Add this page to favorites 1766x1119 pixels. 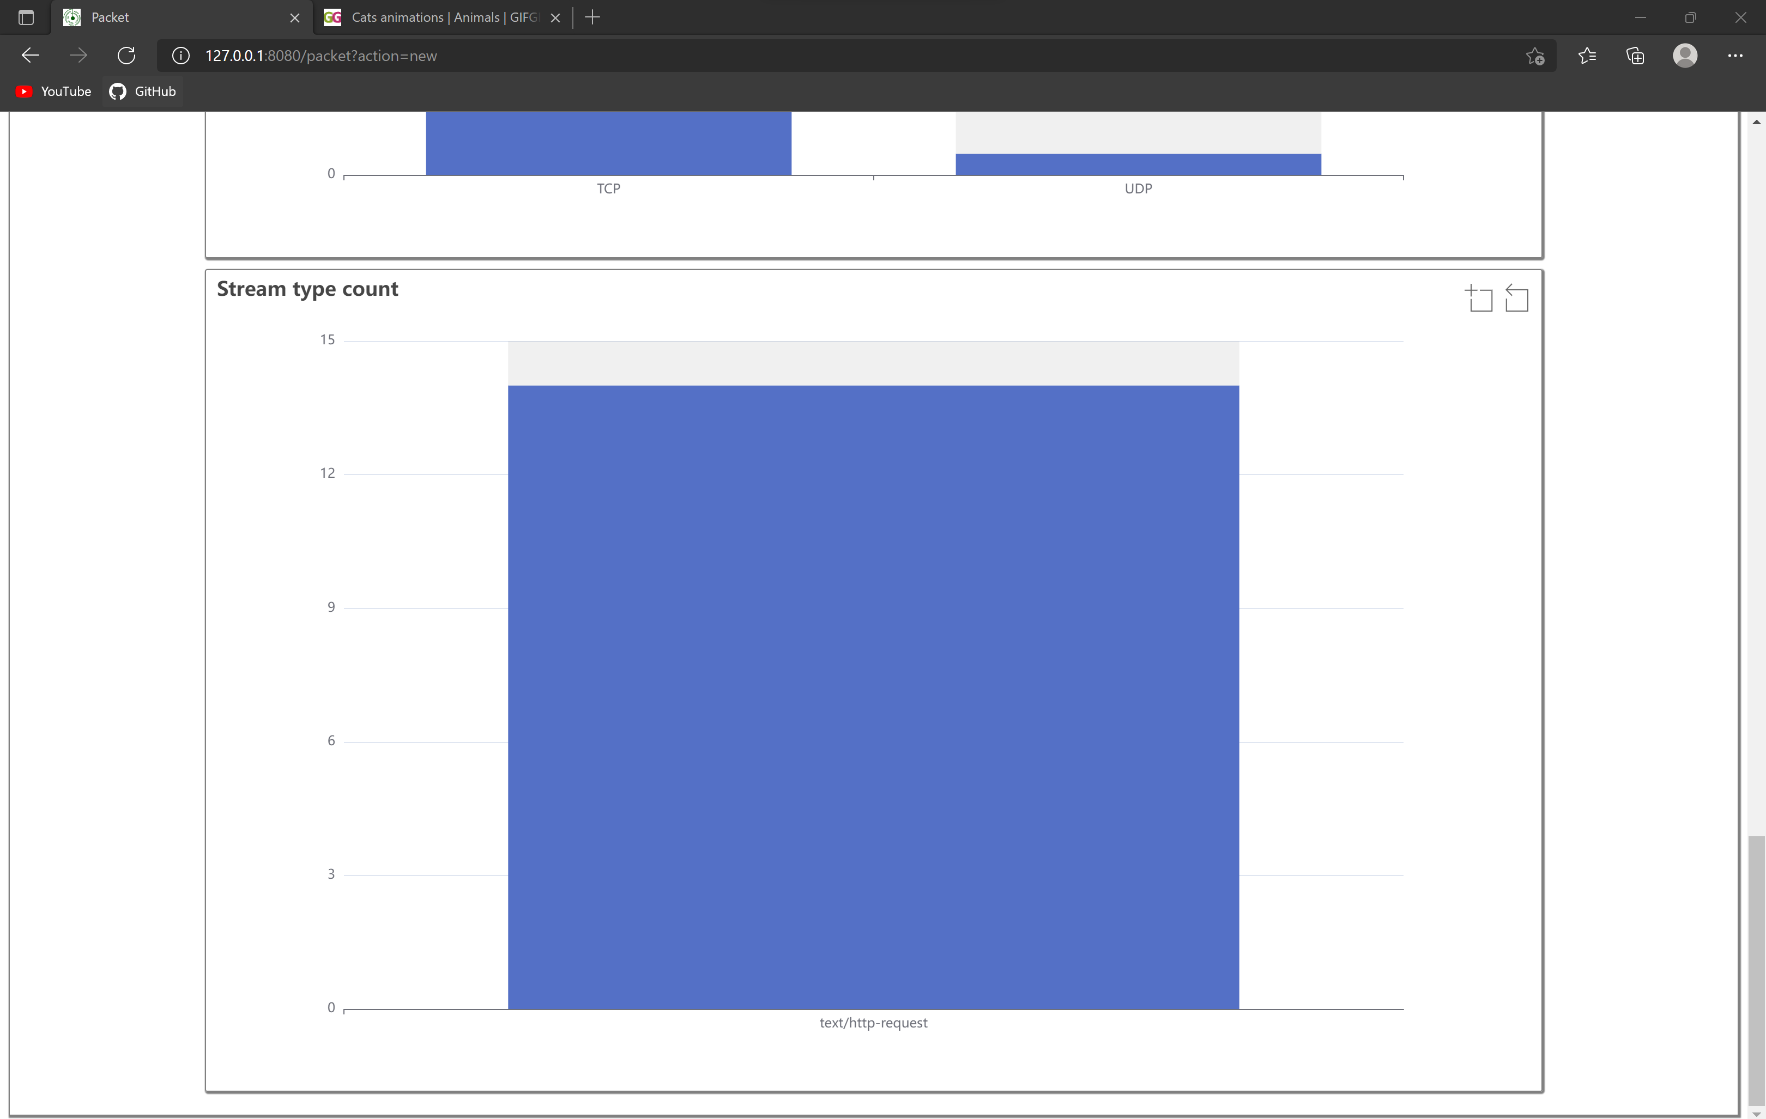pyautogui.click(x=1535, y=56)
